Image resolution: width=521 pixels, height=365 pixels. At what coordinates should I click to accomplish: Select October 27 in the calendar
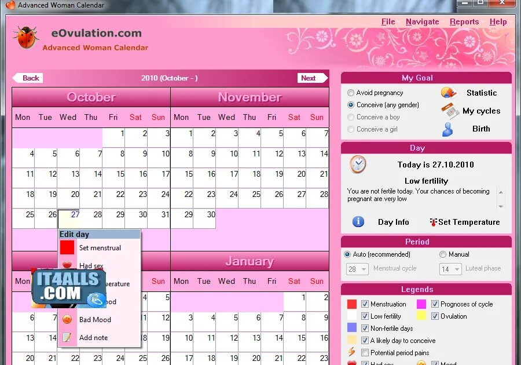69,219
